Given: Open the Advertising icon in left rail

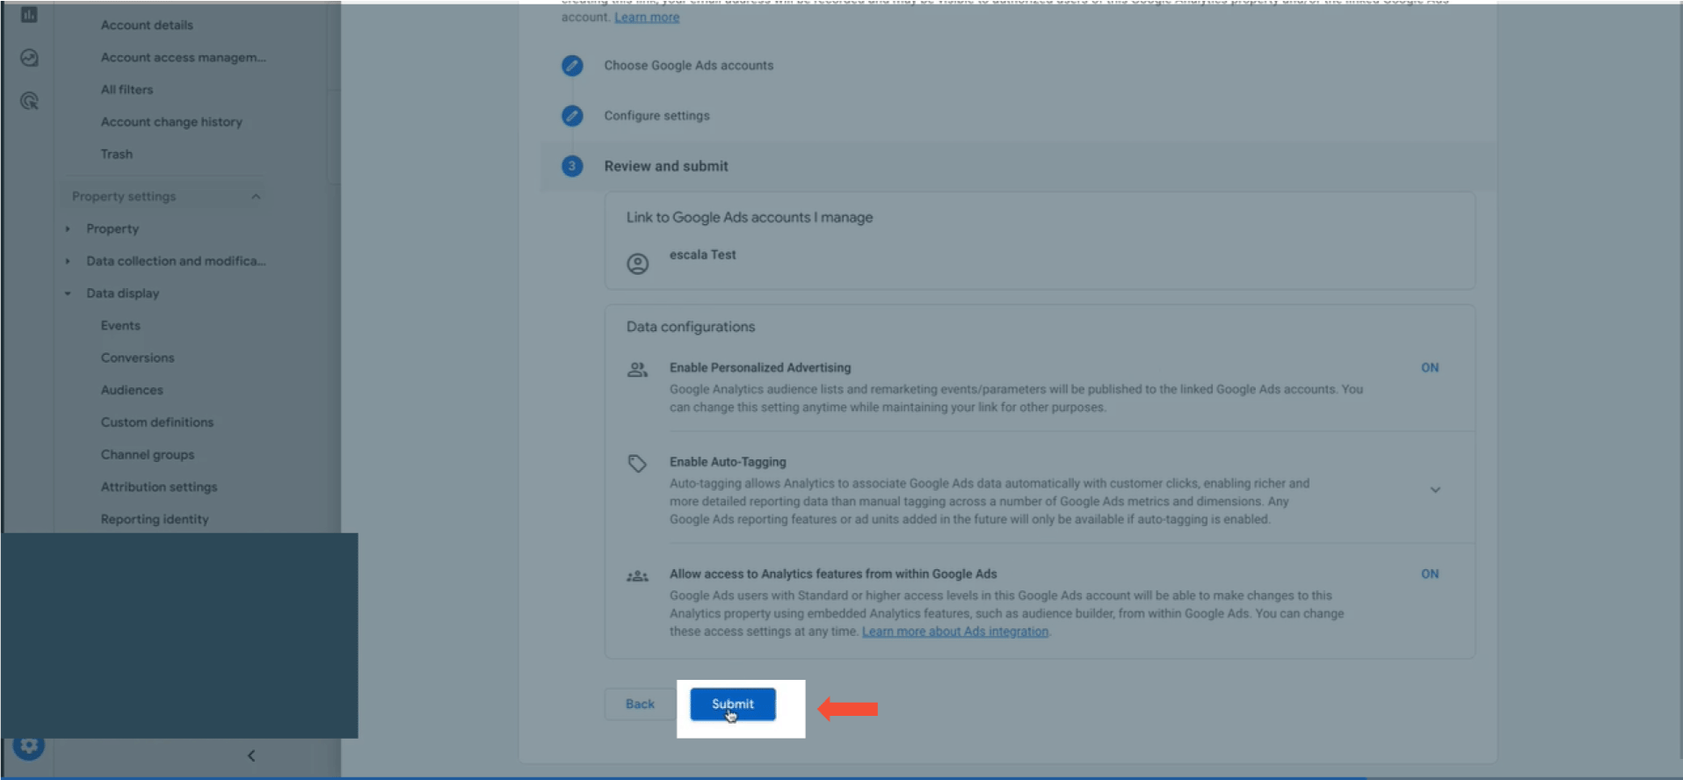Looking at the screenshot, I should point(29,101).
